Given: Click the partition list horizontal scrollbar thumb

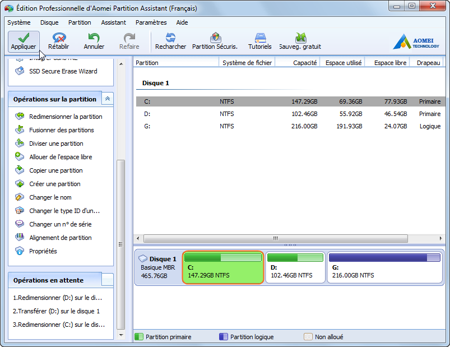Looking at the screenshot, I should click(x=276, y=238).
